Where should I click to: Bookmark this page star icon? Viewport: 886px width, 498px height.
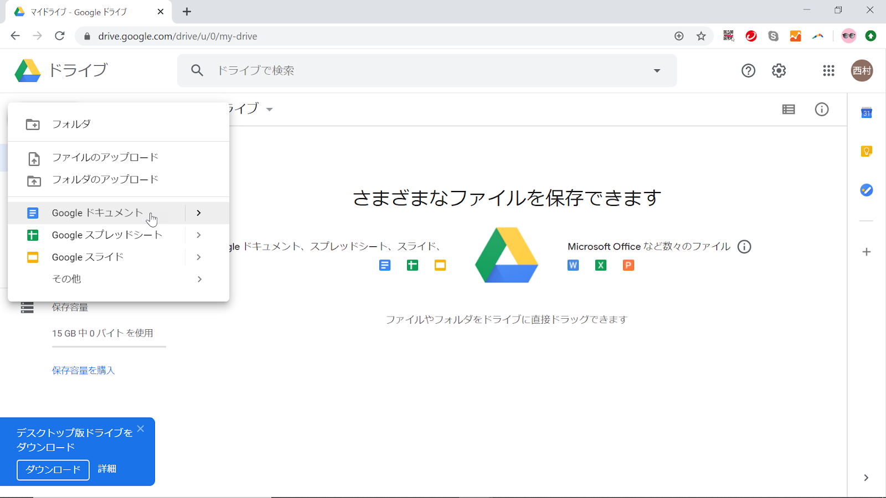point(701,36)
